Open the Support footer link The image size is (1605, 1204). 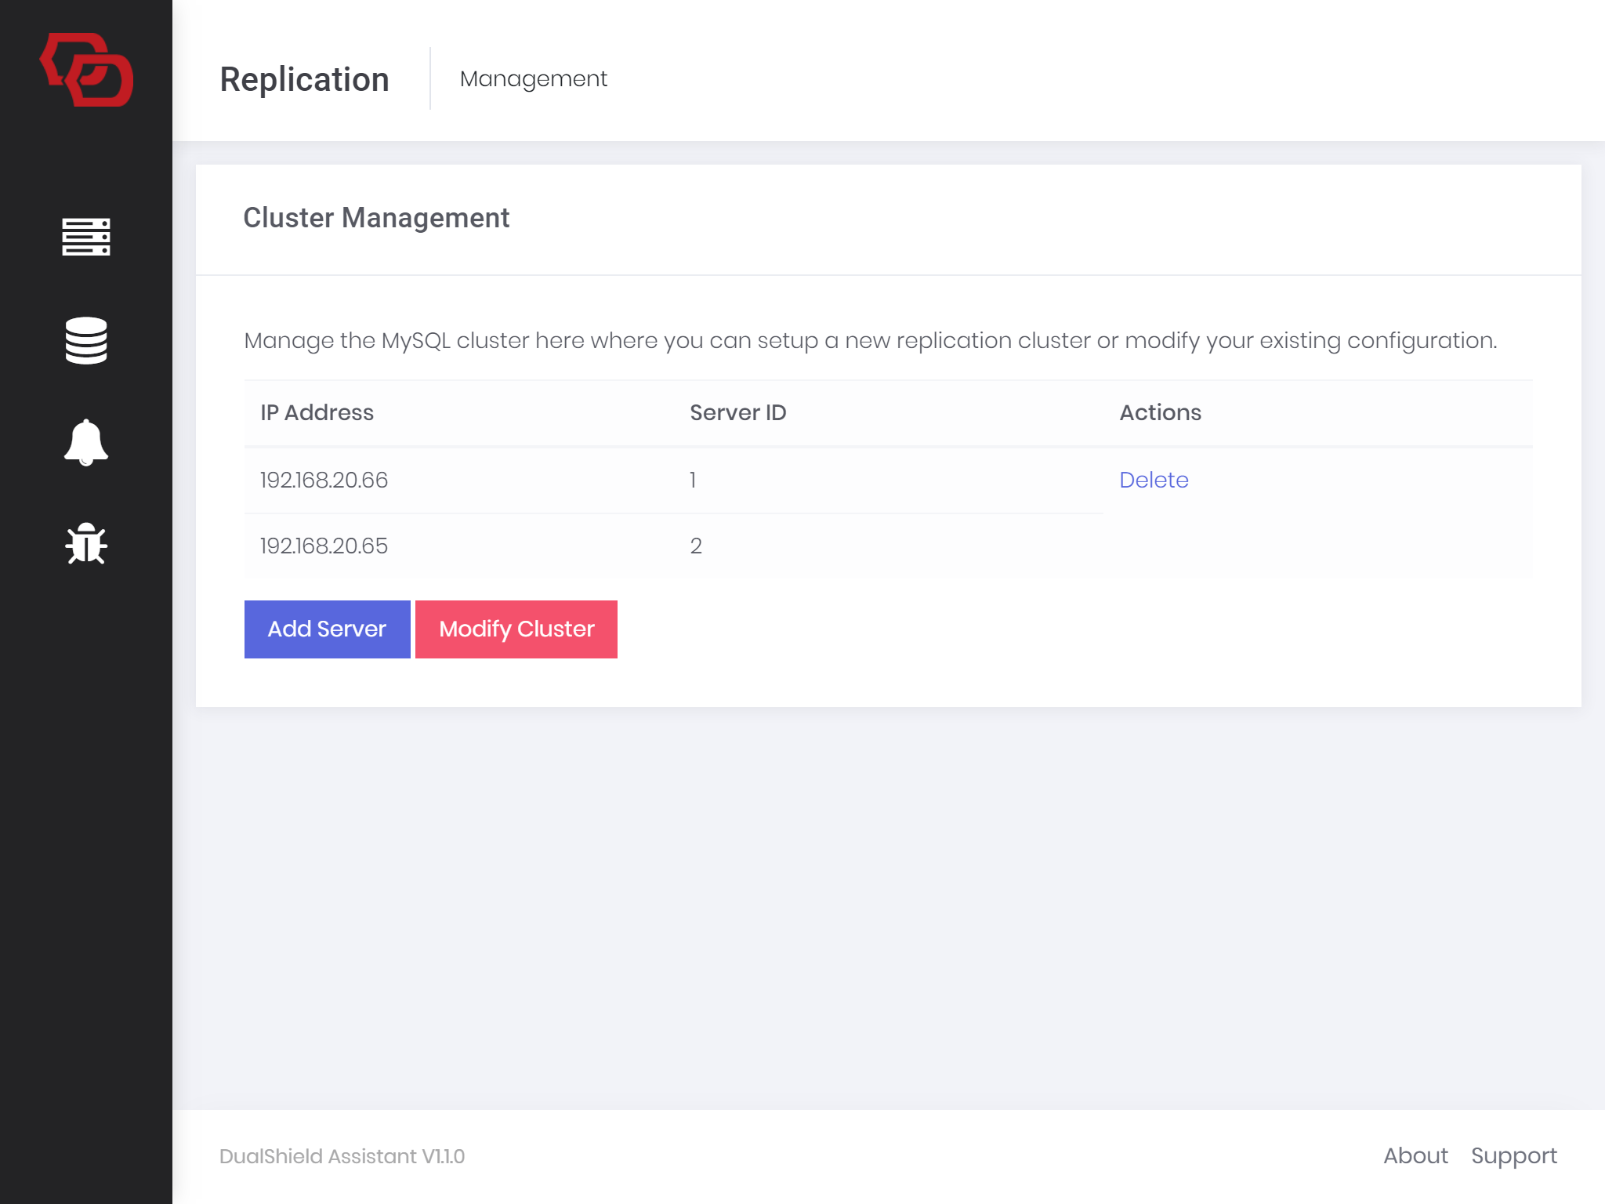point(1513,1155)
